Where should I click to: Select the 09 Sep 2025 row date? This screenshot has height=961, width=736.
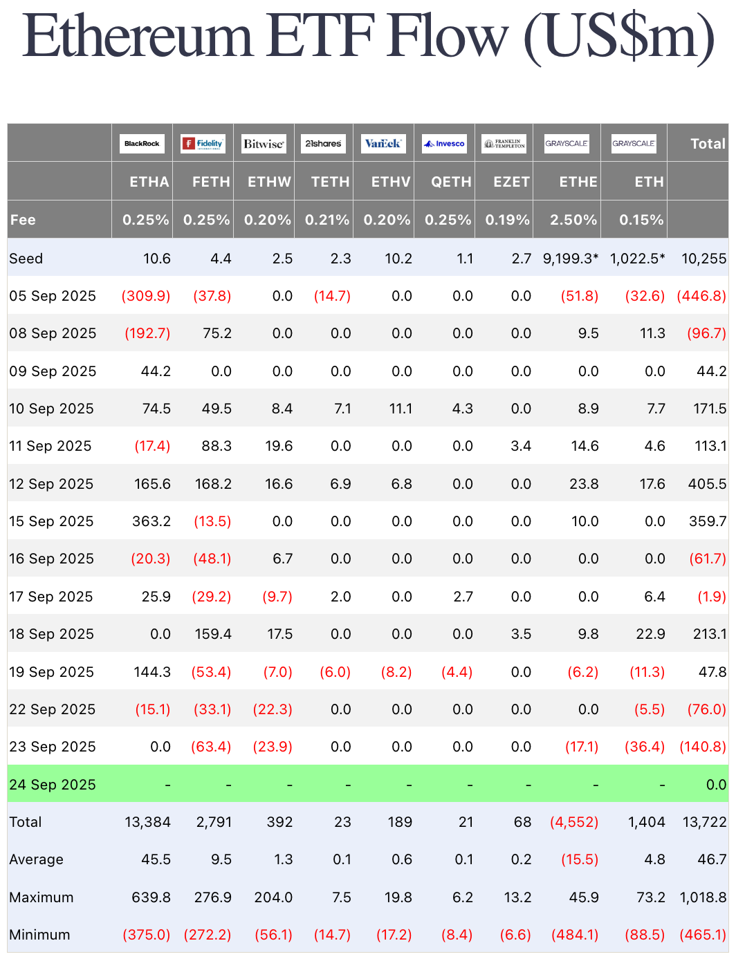tap(53, 371)
